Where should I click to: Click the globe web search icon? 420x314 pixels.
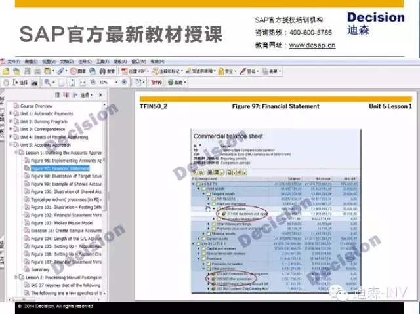93,71
